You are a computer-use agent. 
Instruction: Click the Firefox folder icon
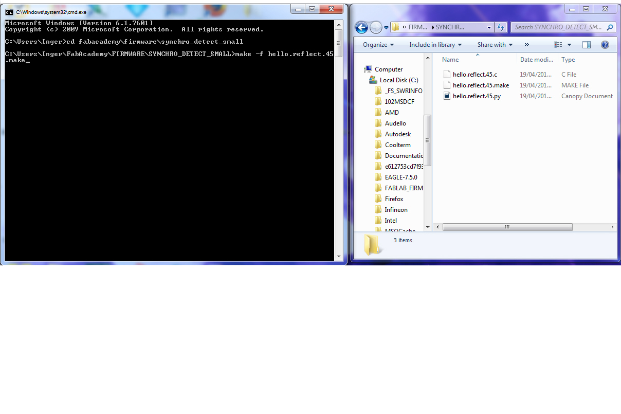point(378,199)
